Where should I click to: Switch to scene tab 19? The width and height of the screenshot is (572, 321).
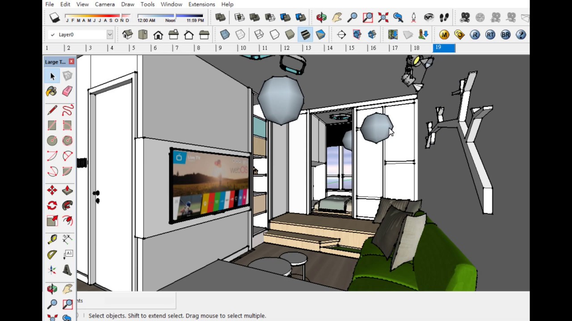pyautogui.click(x=444, y=48)
